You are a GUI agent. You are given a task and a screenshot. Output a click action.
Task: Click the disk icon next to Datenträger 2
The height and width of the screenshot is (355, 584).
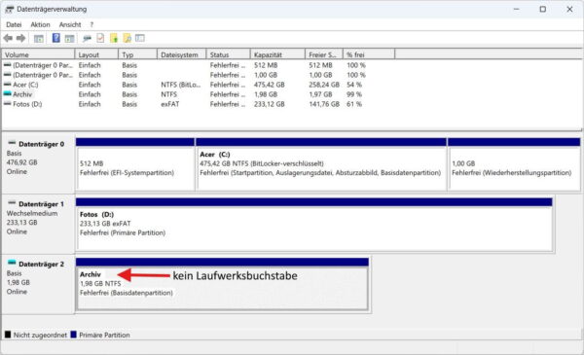click(x=12, y=263)
